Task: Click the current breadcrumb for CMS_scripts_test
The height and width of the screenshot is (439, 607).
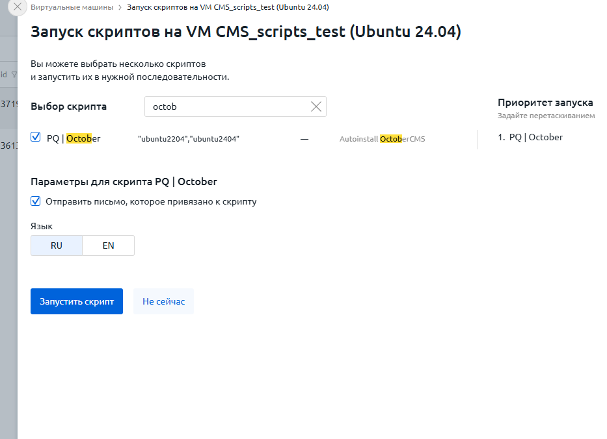Action: click(228, 7)
